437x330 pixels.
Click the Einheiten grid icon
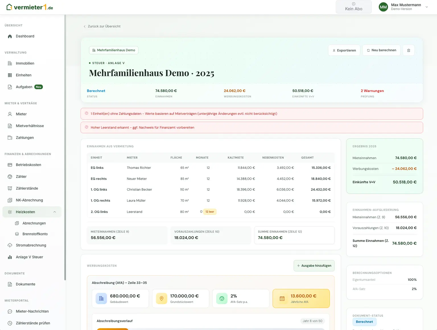tap(10, 75)
